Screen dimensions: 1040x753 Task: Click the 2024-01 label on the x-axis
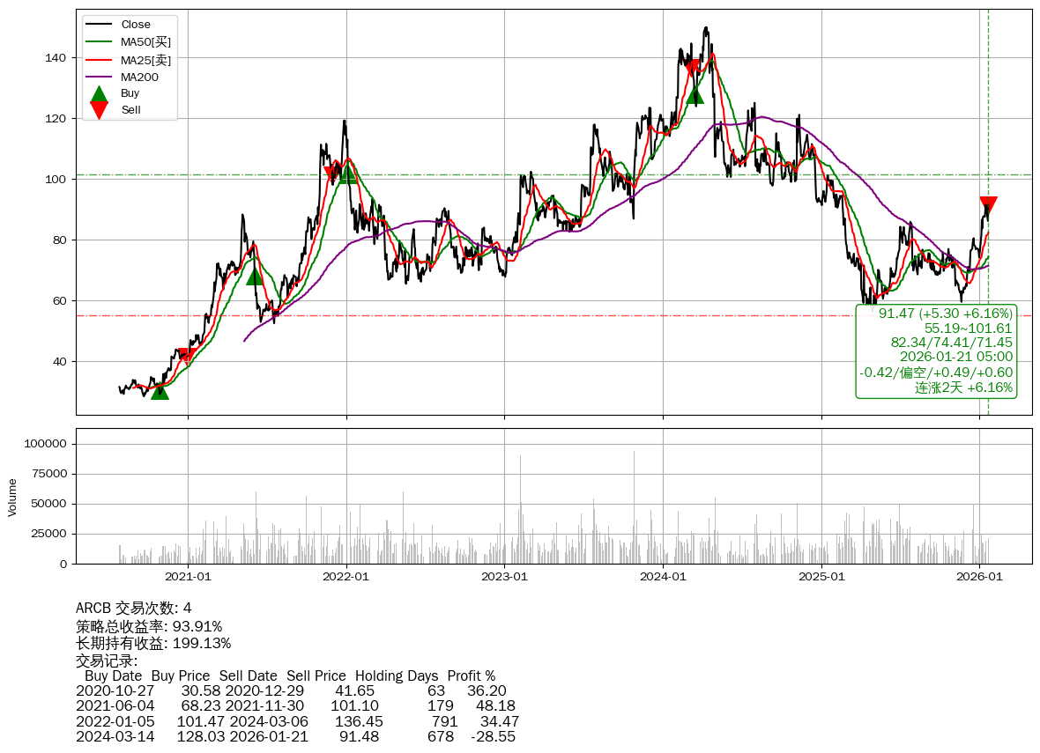663,577
